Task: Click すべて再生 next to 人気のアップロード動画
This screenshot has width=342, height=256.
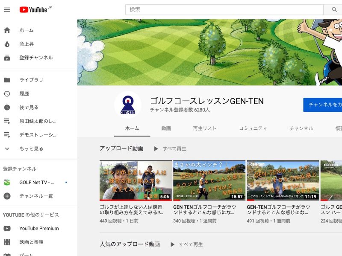Action: [191, 244]
